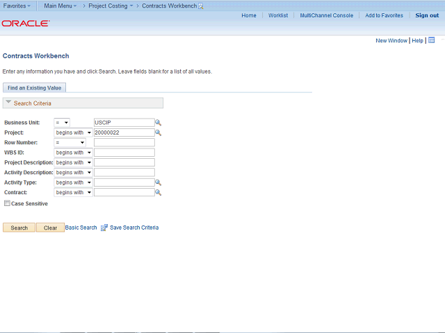Open the Project operator dropdown
The height and width of the screenshot is (333, 445).
point(73,133)
